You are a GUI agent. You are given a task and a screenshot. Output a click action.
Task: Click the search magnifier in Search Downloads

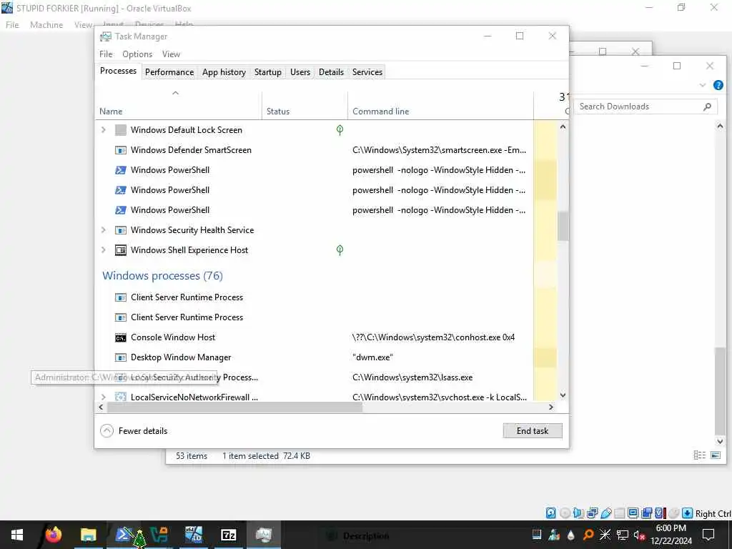click(707, 107)
